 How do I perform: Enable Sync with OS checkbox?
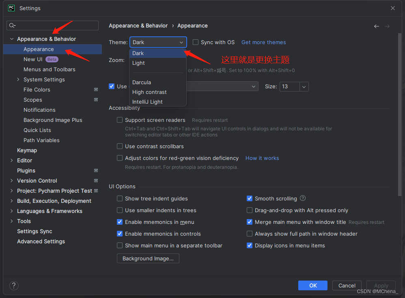pos(196,42)
